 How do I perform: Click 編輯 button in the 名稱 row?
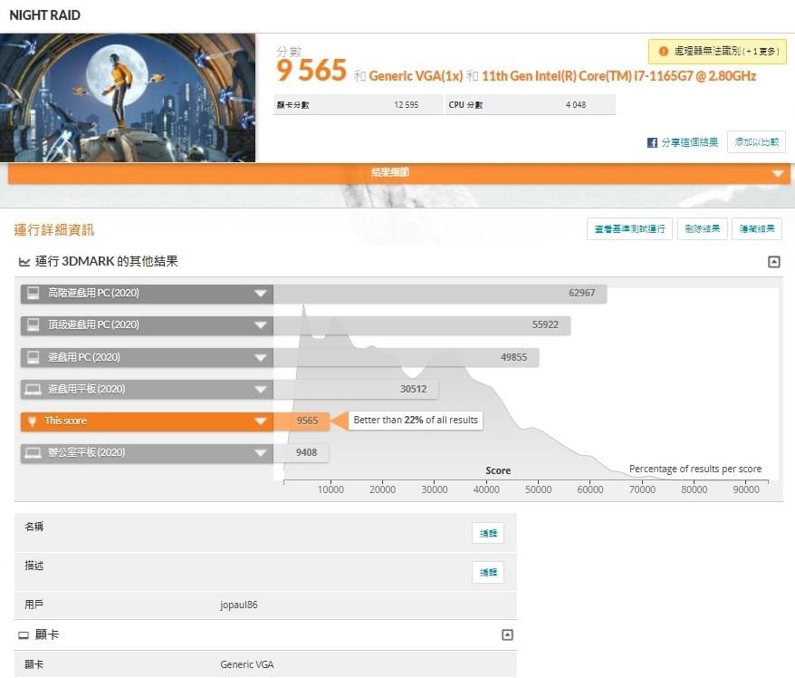pos(488,533)
